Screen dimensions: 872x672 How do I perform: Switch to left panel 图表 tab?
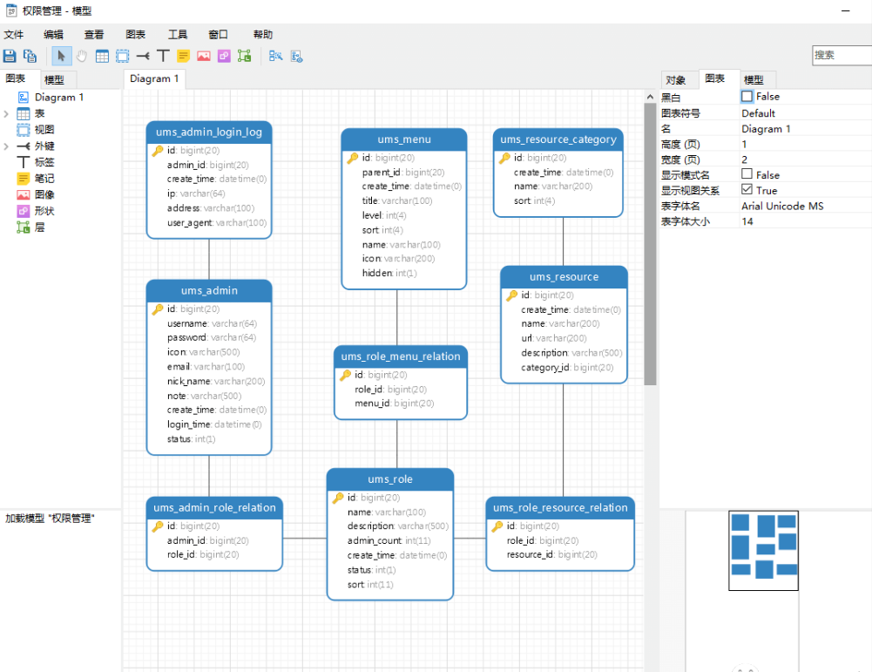coord(16,78)
